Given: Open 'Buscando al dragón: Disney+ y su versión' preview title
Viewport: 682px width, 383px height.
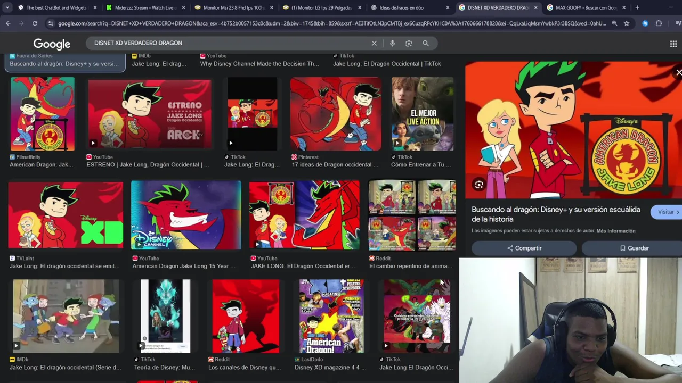Looking at the screenshot, I should [556, 214].
